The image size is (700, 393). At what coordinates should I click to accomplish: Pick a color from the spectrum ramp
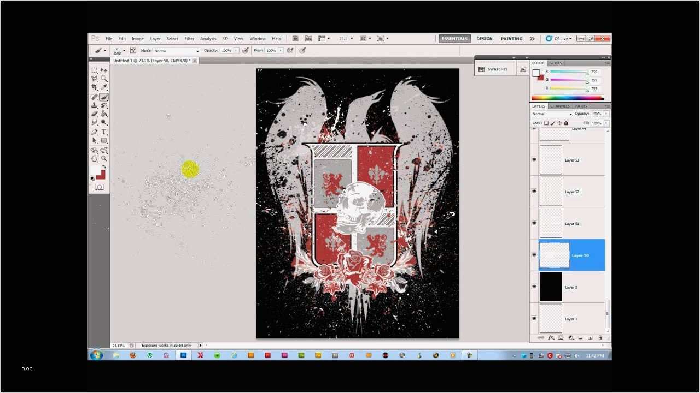click(x=568, y=98)
